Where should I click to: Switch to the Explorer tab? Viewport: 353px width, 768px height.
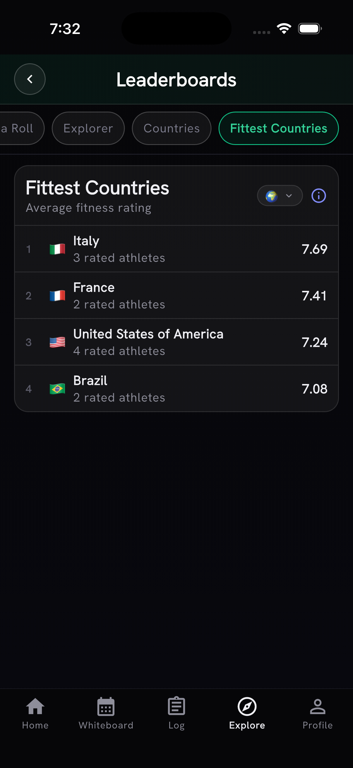pos(88,128)
